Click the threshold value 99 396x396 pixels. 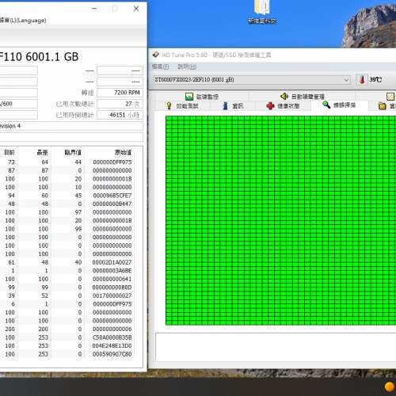coord(78,229)
